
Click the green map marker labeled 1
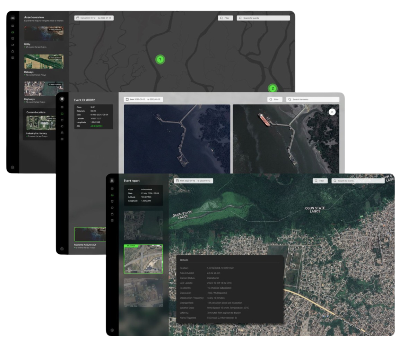pyautogui.click(x=160, y=59)
